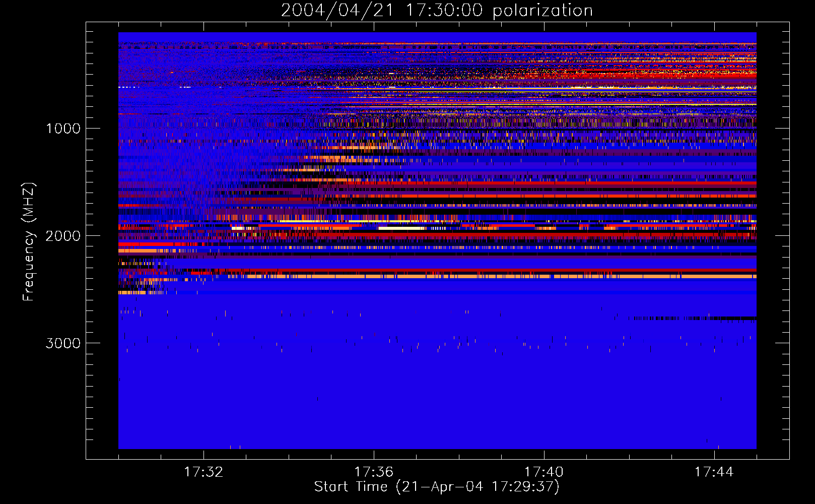Click the '3000' frequency tick label

click(63, 343)
